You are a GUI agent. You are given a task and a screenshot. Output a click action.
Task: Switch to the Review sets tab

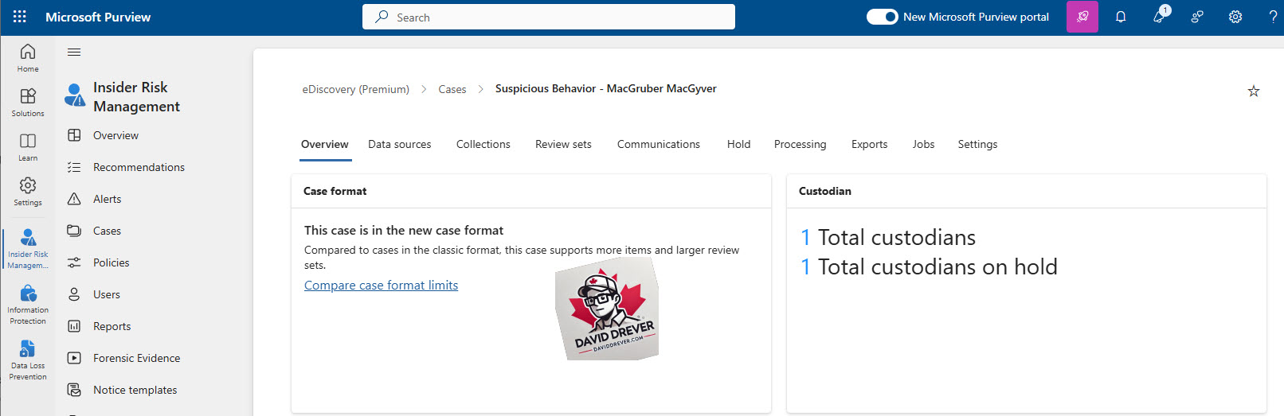coord(563,144)
